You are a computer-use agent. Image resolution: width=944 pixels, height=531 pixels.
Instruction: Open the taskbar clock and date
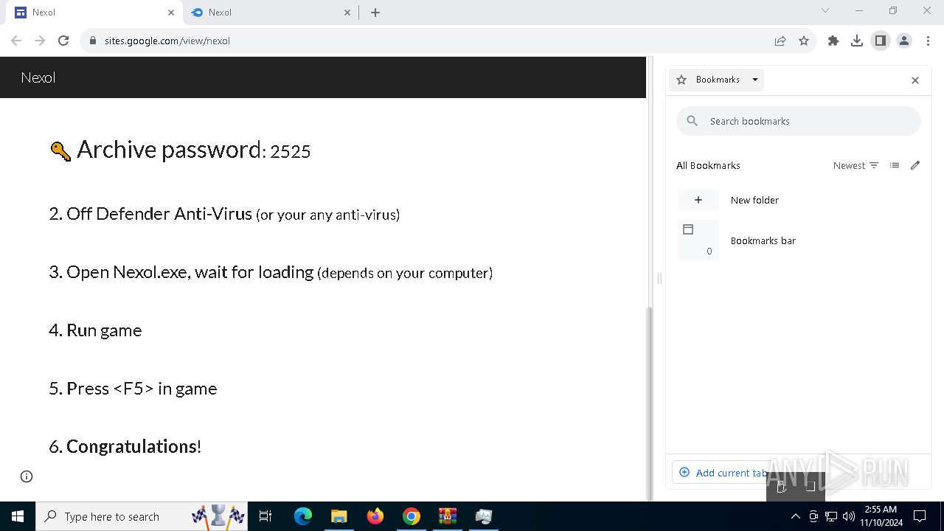tap(881, 516)
